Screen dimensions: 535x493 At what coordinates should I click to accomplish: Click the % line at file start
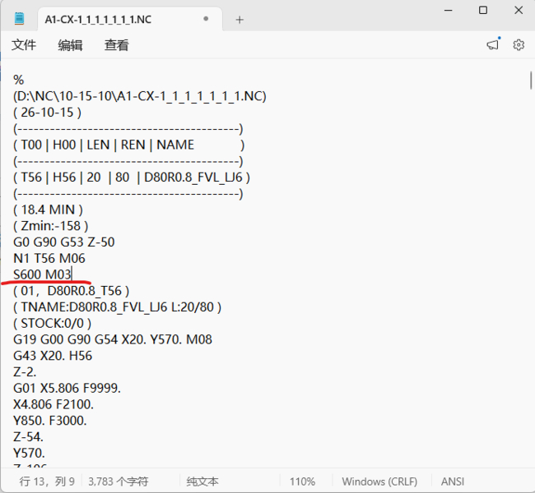18,80
